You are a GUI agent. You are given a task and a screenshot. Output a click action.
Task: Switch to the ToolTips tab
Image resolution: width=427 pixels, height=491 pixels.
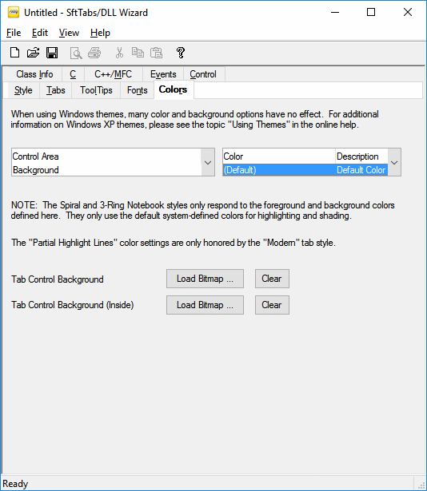[96, 90]
